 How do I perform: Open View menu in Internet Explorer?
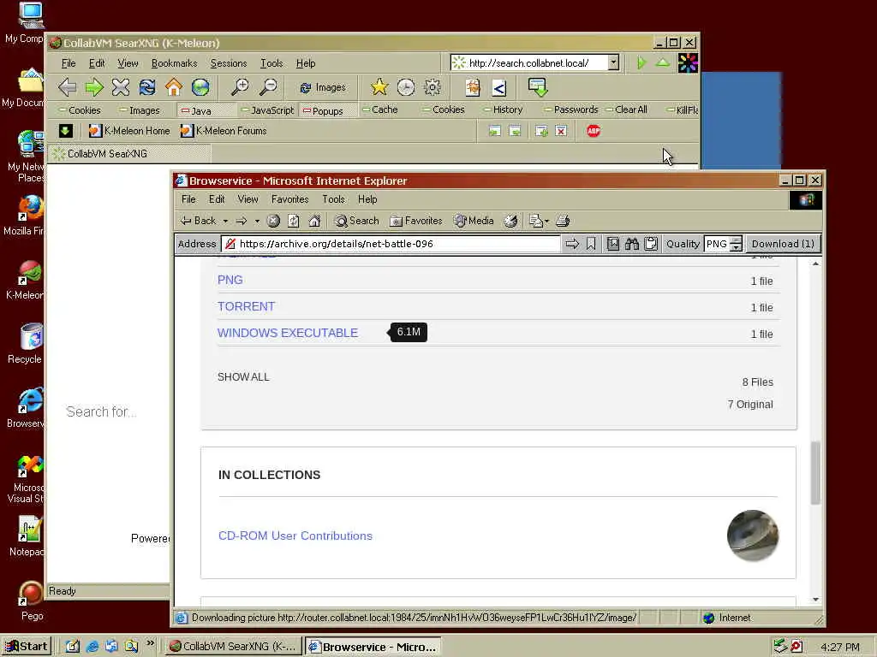[248, 198]
